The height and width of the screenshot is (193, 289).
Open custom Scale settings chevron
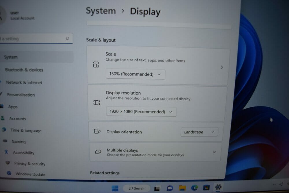(222, 67)
